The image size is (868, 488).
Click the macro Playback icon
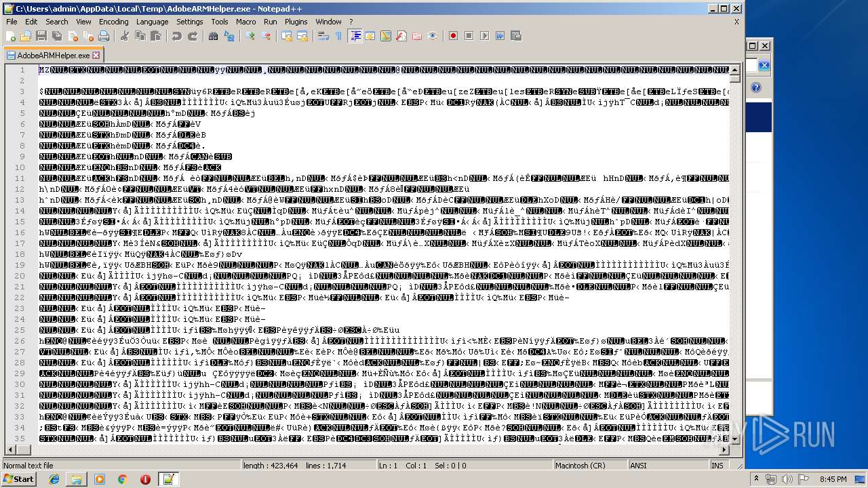485,36
